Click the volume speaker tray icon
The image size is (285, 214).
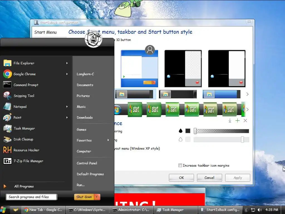point(260,210)
